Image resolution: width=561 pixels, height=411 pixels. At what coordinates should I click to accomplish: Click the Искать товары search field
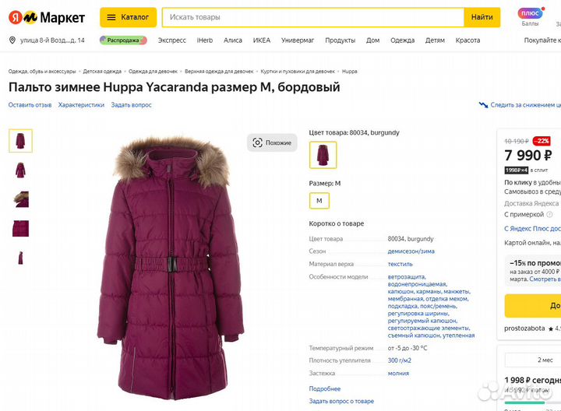[313, 17]
